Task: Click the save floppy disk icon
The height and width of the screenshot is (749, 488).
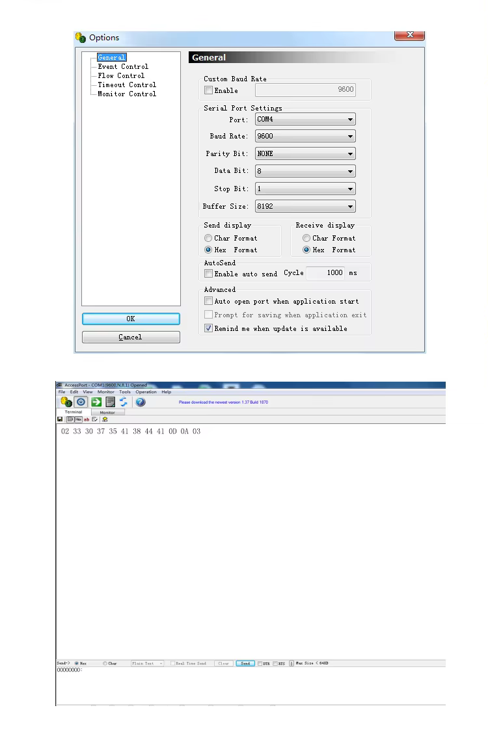Action: [60, 419]
